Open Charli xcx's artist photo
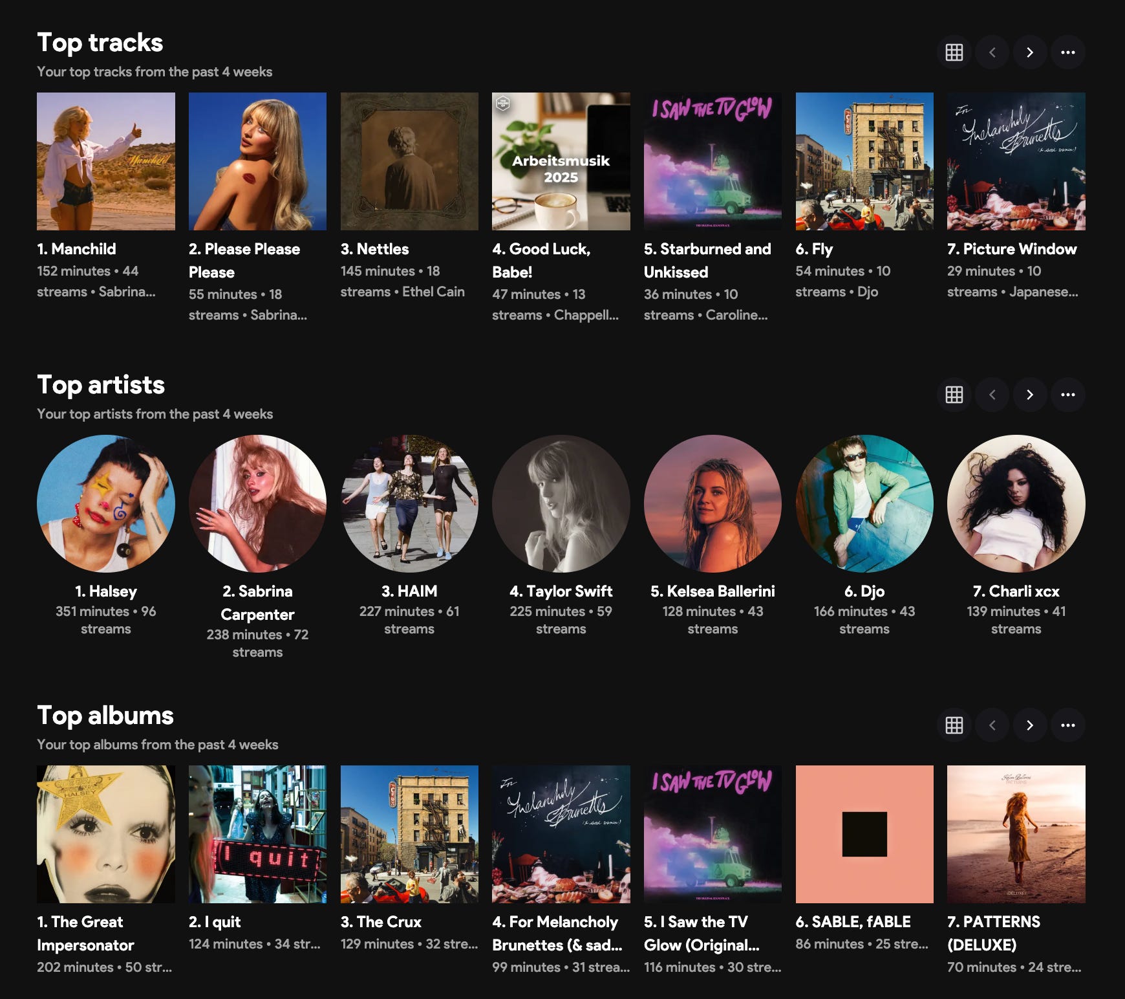1125x999 pixels. pos(1016,503)
